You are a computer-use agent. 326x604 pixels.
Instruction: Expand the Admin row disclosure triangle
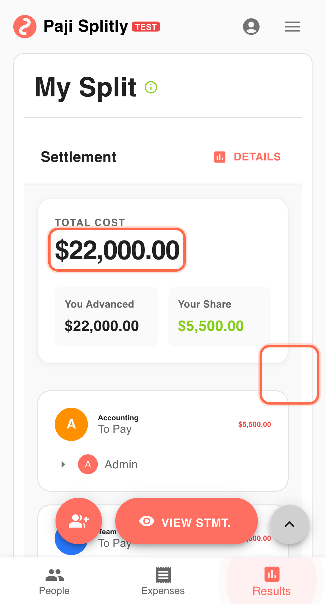63,464
